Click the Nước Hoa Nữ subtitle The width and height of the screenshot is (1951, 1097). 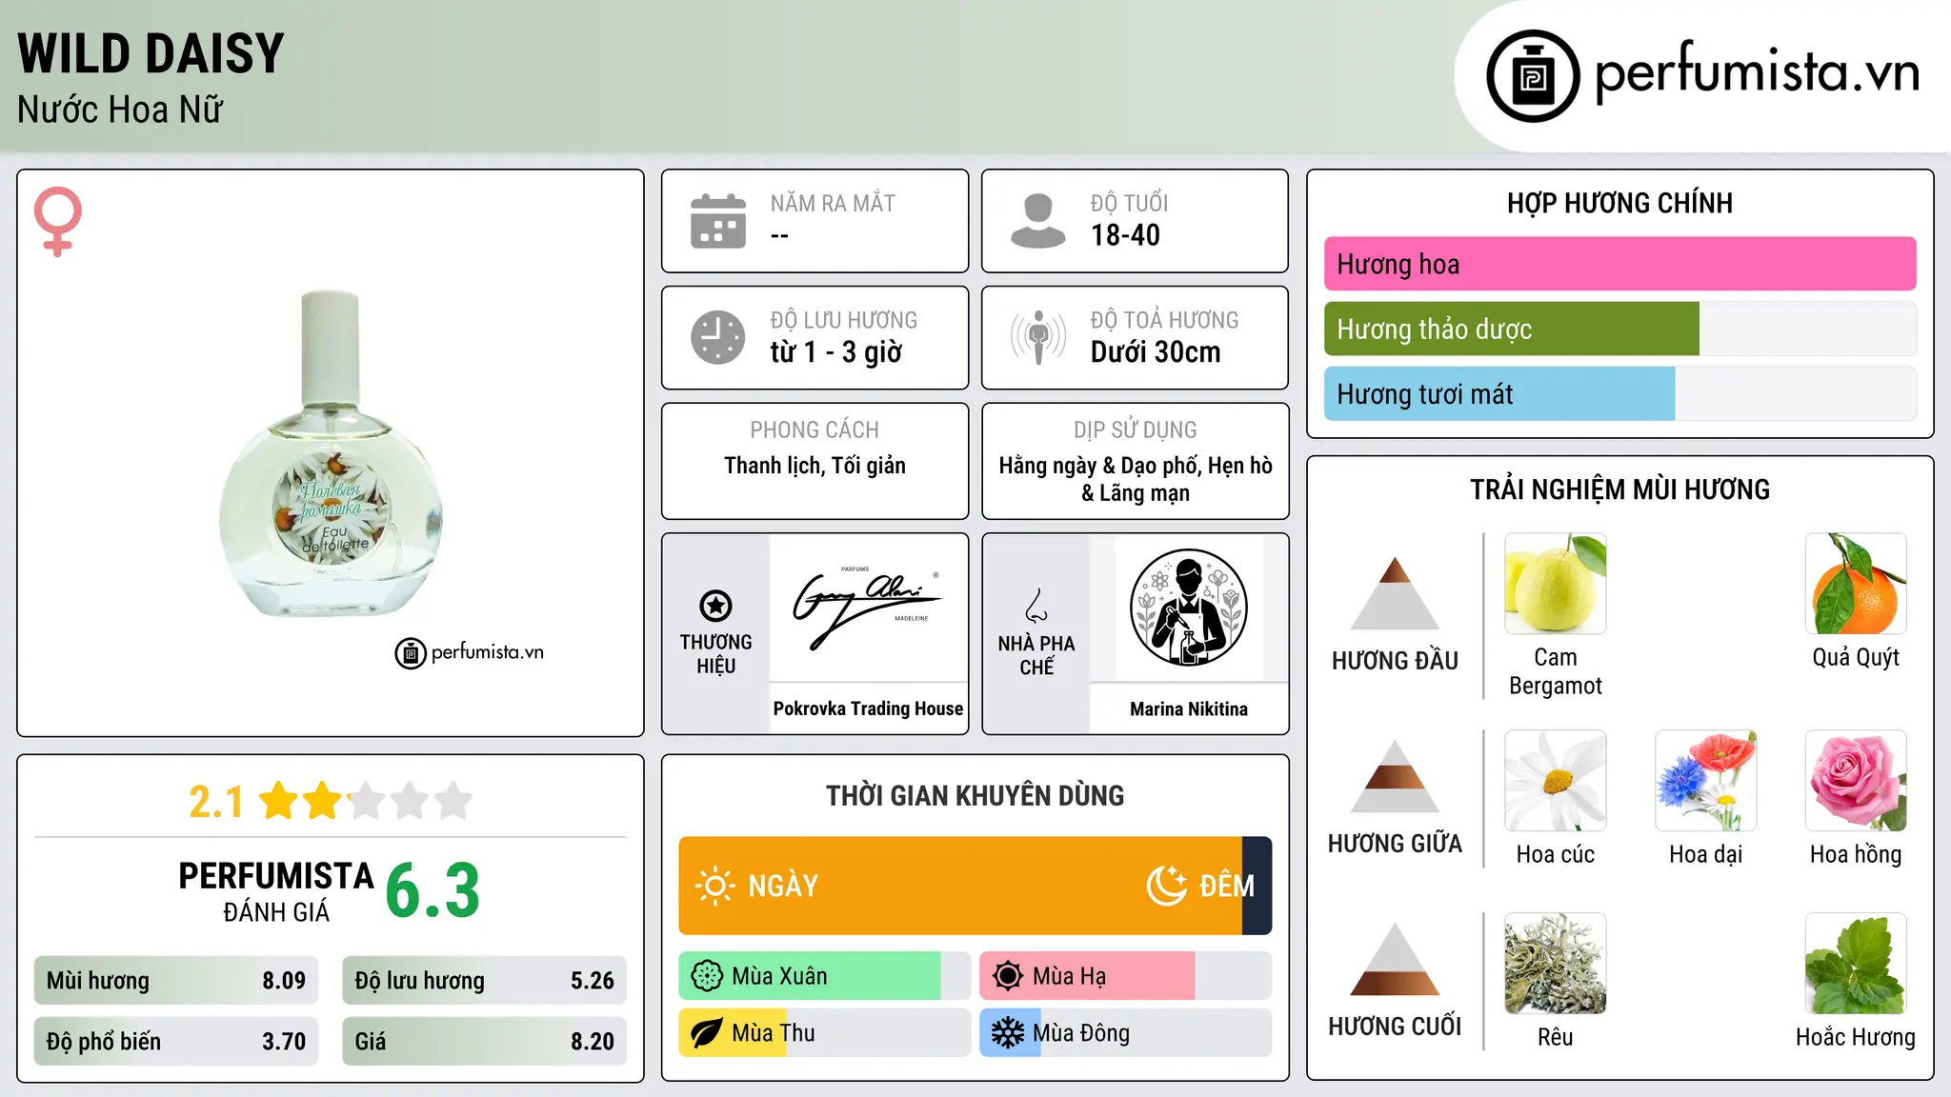120,110
